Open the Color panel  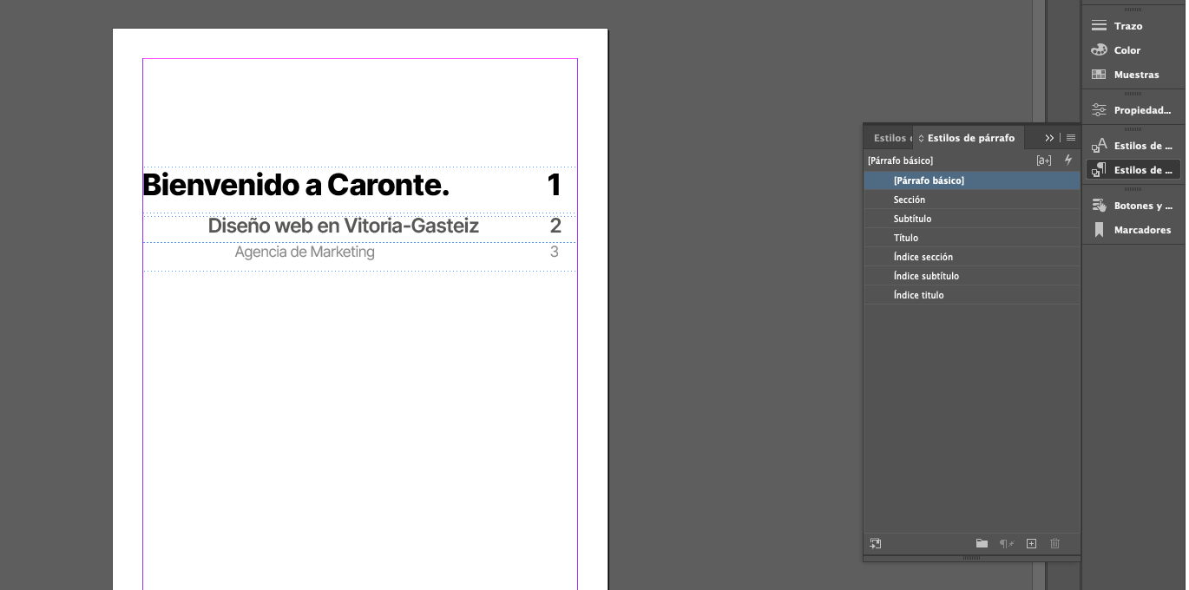tap(1128, 49)
